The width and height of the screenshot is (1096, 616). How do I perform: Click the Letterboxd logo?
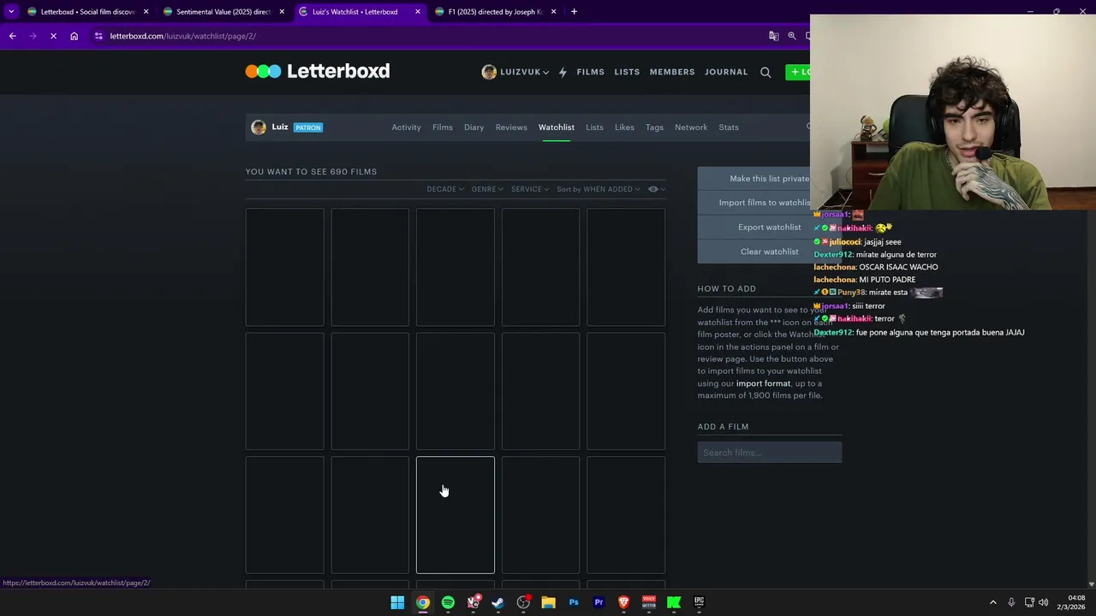[318, 71]
